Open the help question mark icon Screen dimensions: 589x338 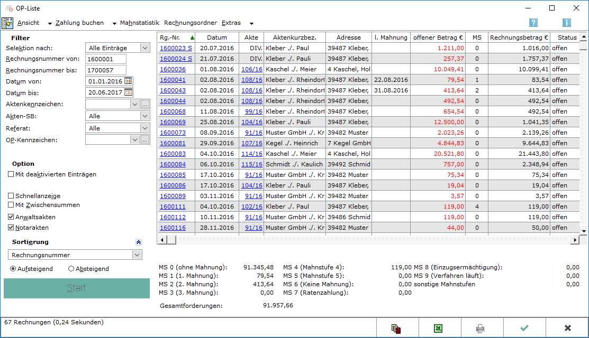[533, 23]
